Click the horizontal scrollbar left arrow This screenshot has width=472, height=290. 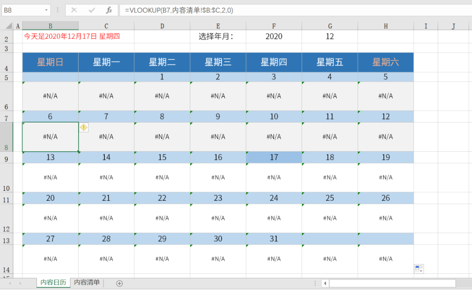pos(325,283)
